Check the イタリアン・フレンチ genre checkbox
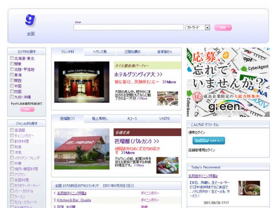The image size is (277, 208). point(12,158)
